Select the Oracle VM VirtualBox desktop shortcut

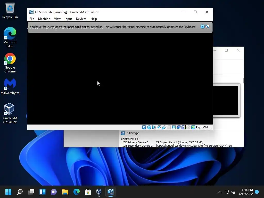pos(10,113)
